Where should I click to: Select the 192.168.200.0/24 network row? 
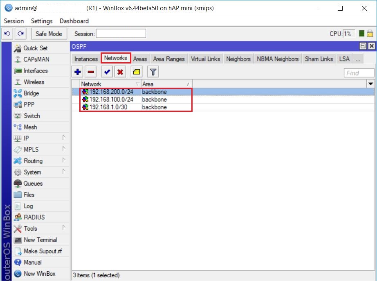point(223,92)
